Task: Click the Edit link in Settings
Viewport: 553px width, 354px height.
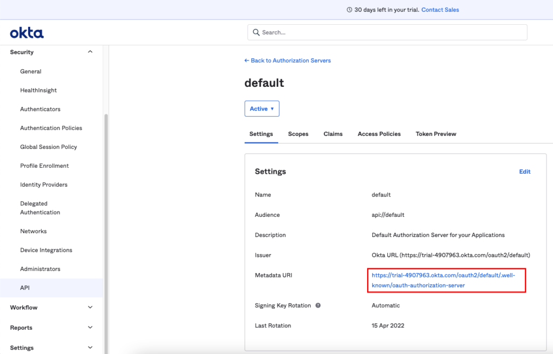Action: coord(524,172)
